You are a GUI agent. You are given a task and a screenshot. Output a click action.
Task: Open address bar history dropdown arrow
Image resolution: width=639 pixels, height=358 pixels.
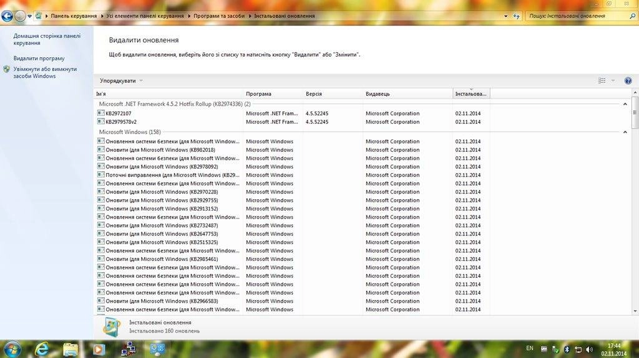click(x=505, y=16)
